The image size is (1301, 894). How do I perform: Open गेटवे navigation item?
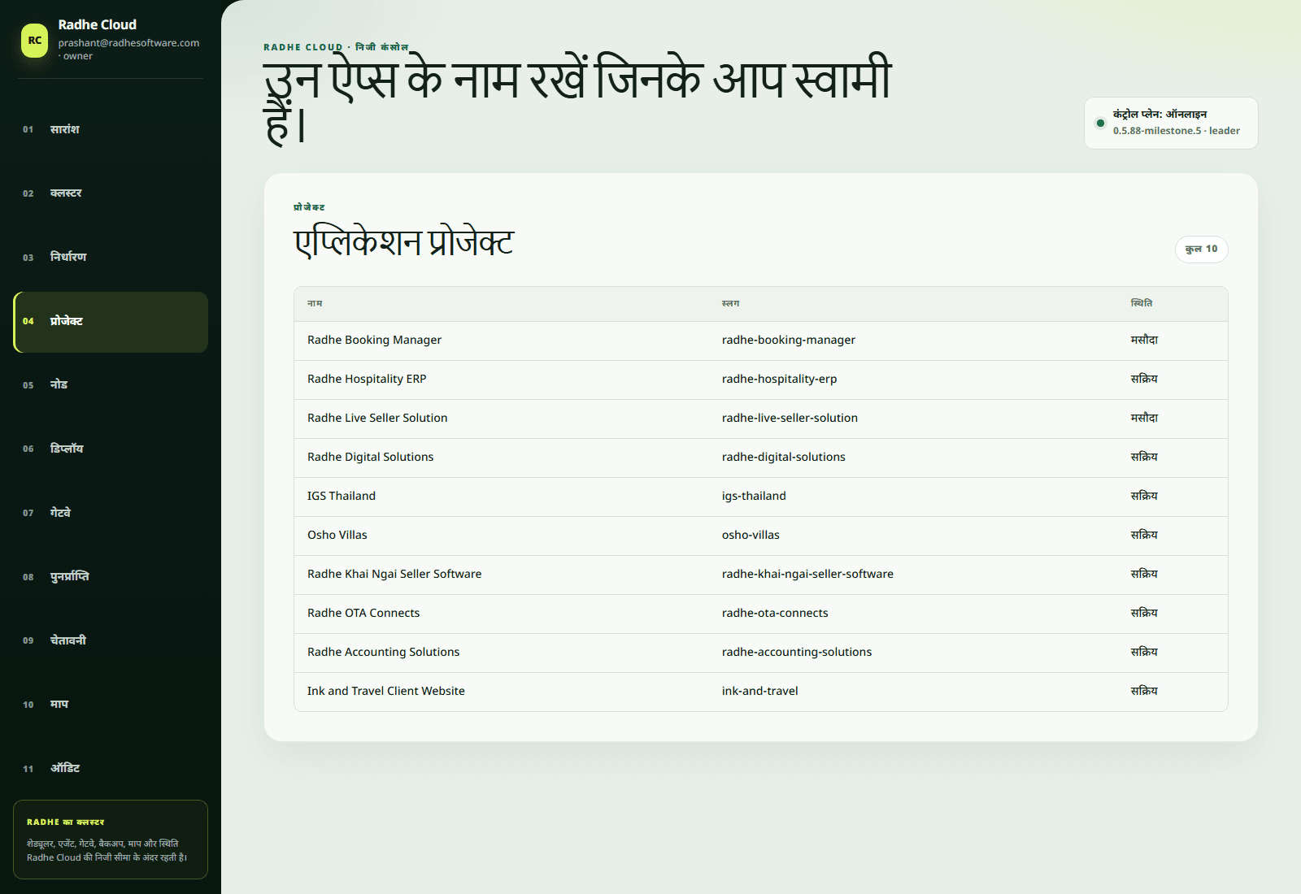tap(111, 514)
